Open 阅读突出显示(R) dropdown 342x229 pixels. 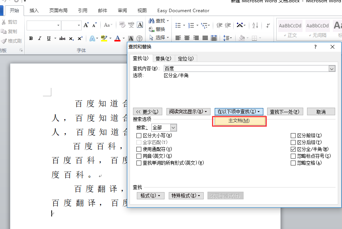coord(188,112)
